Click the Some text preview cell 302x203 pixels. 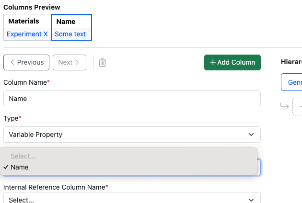tap(70, 34)
